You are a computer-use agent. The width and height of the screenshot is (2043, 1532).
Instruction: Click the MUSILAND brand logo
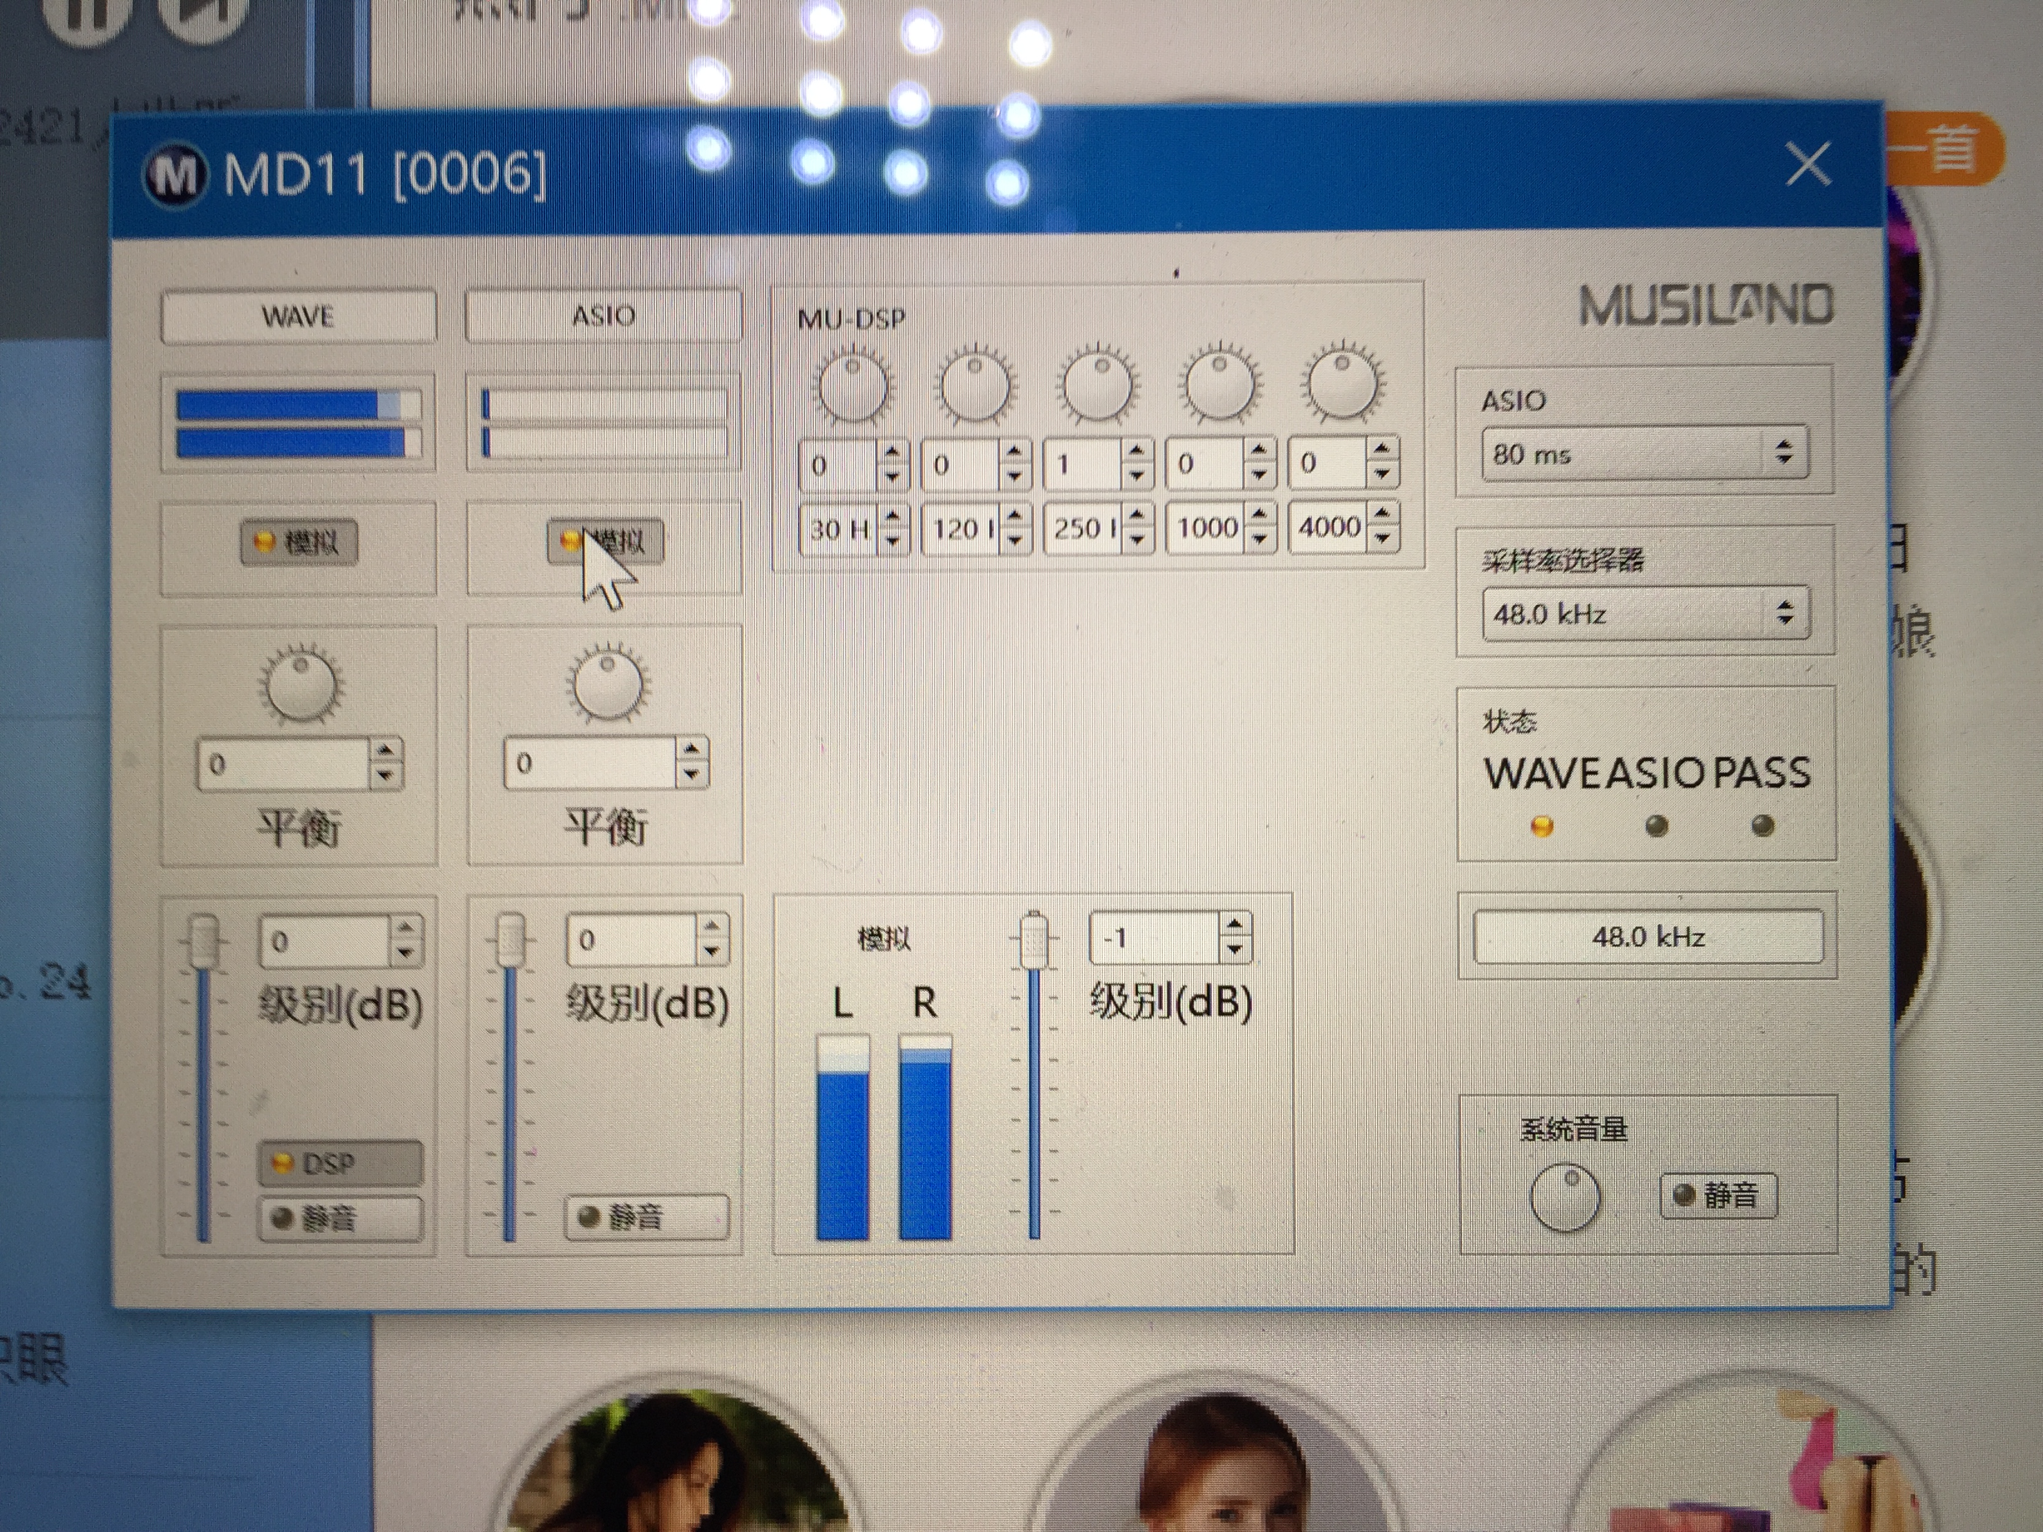1705,305
